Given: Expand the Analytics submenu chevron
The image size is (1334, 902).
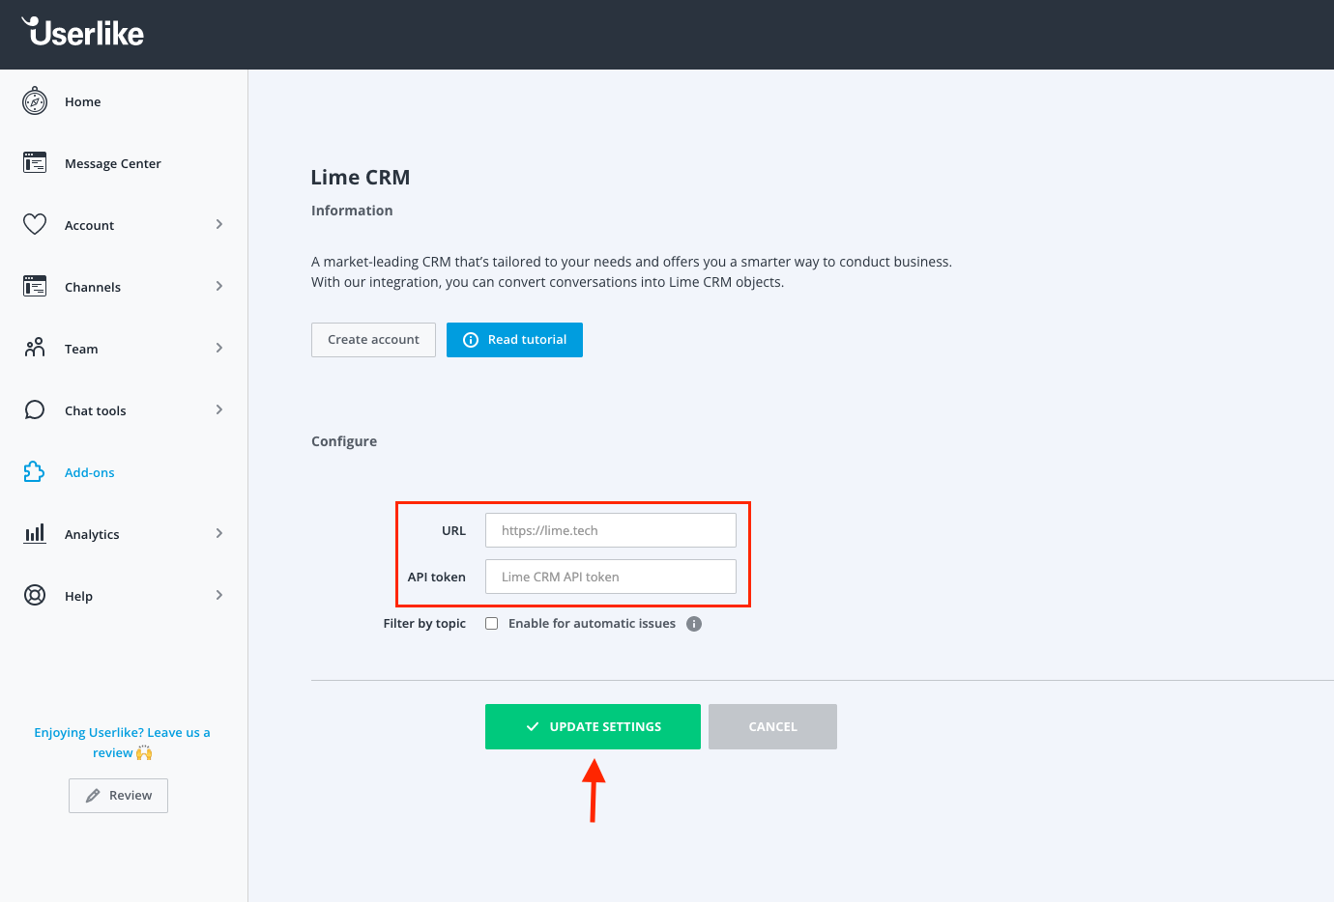Looking at the screenshot, I should pyautogui.click(x=219, y=534).
